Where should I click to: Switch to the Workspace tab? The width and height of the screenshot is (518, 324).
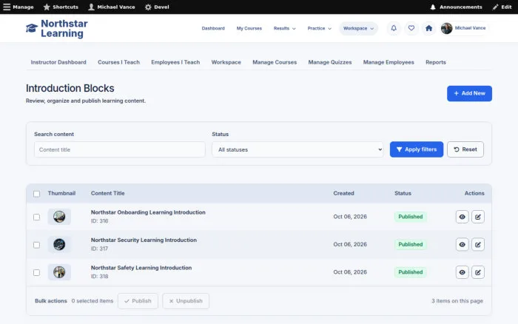point(226,62)
